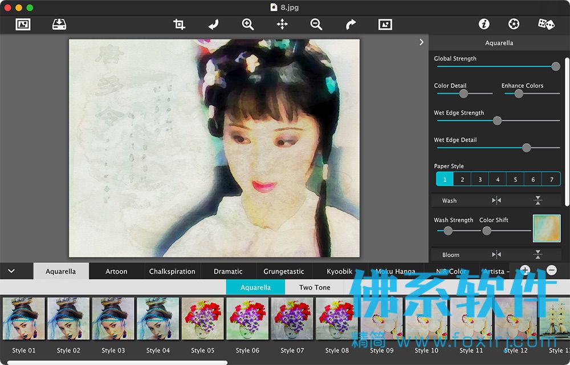This screenshot has width=570, height=365.
Task: Open the Two Tone tab
Action: [x=315, y=287]
